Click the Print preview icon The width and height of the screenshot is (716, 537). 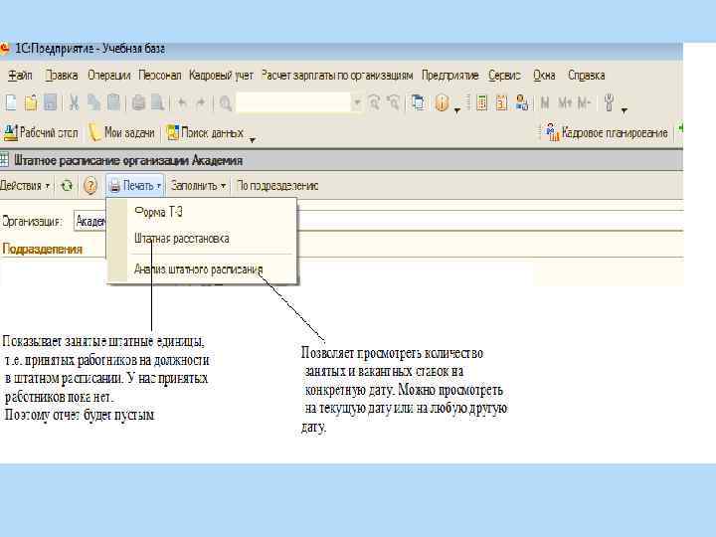click(157, 102)
